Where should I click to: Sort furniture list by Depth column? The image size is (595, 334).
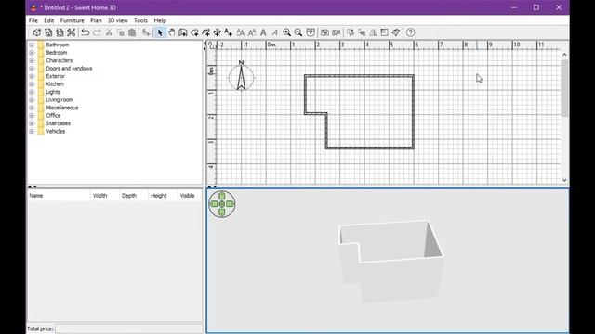[x=133, y=196]
